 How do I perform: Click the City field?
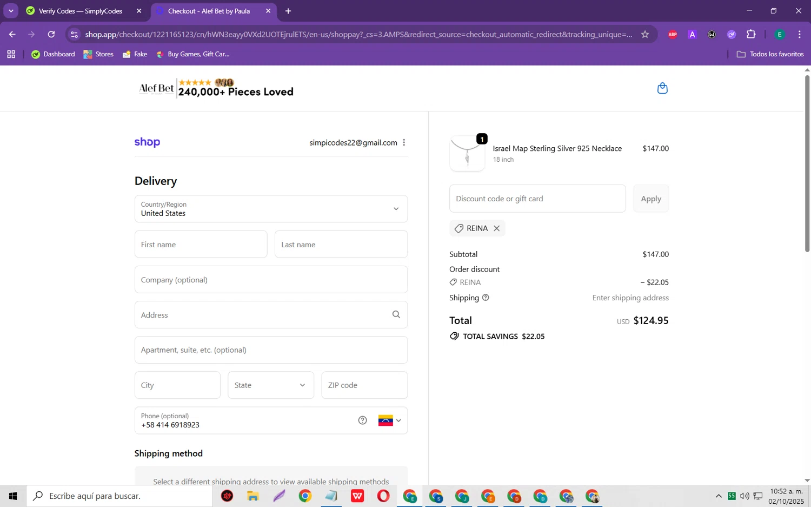[x=177, y=385]
